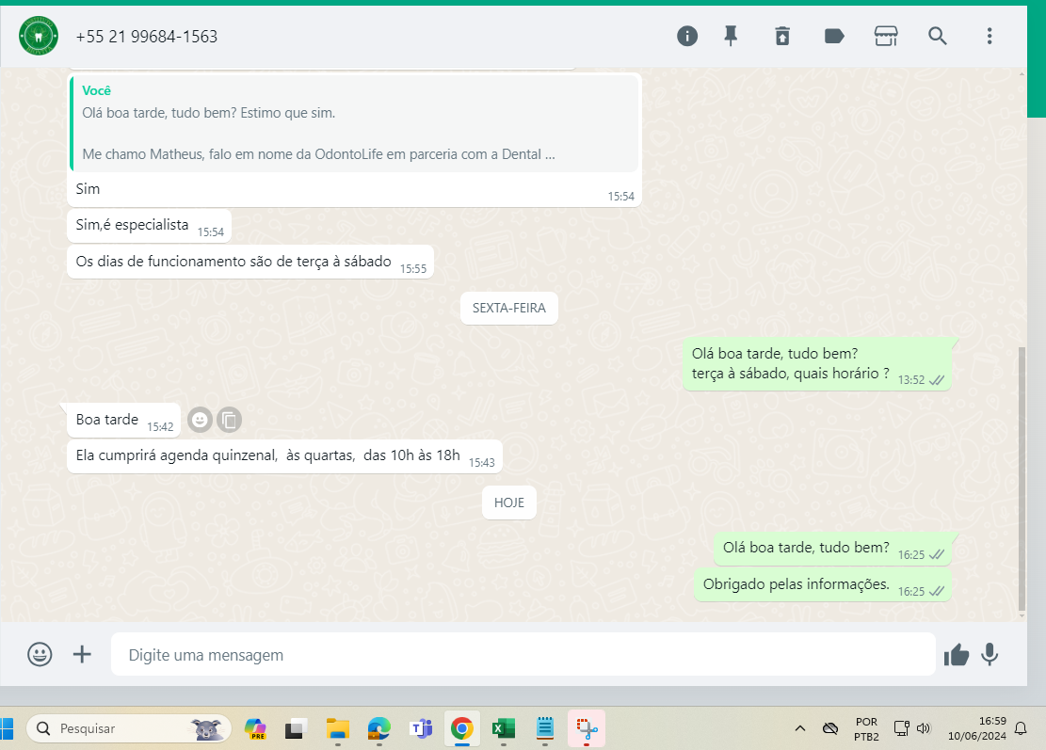React to the 'Boa tarde' message with emoji
This screenshot has height=750, width=1046.
[x=200, y=420]
